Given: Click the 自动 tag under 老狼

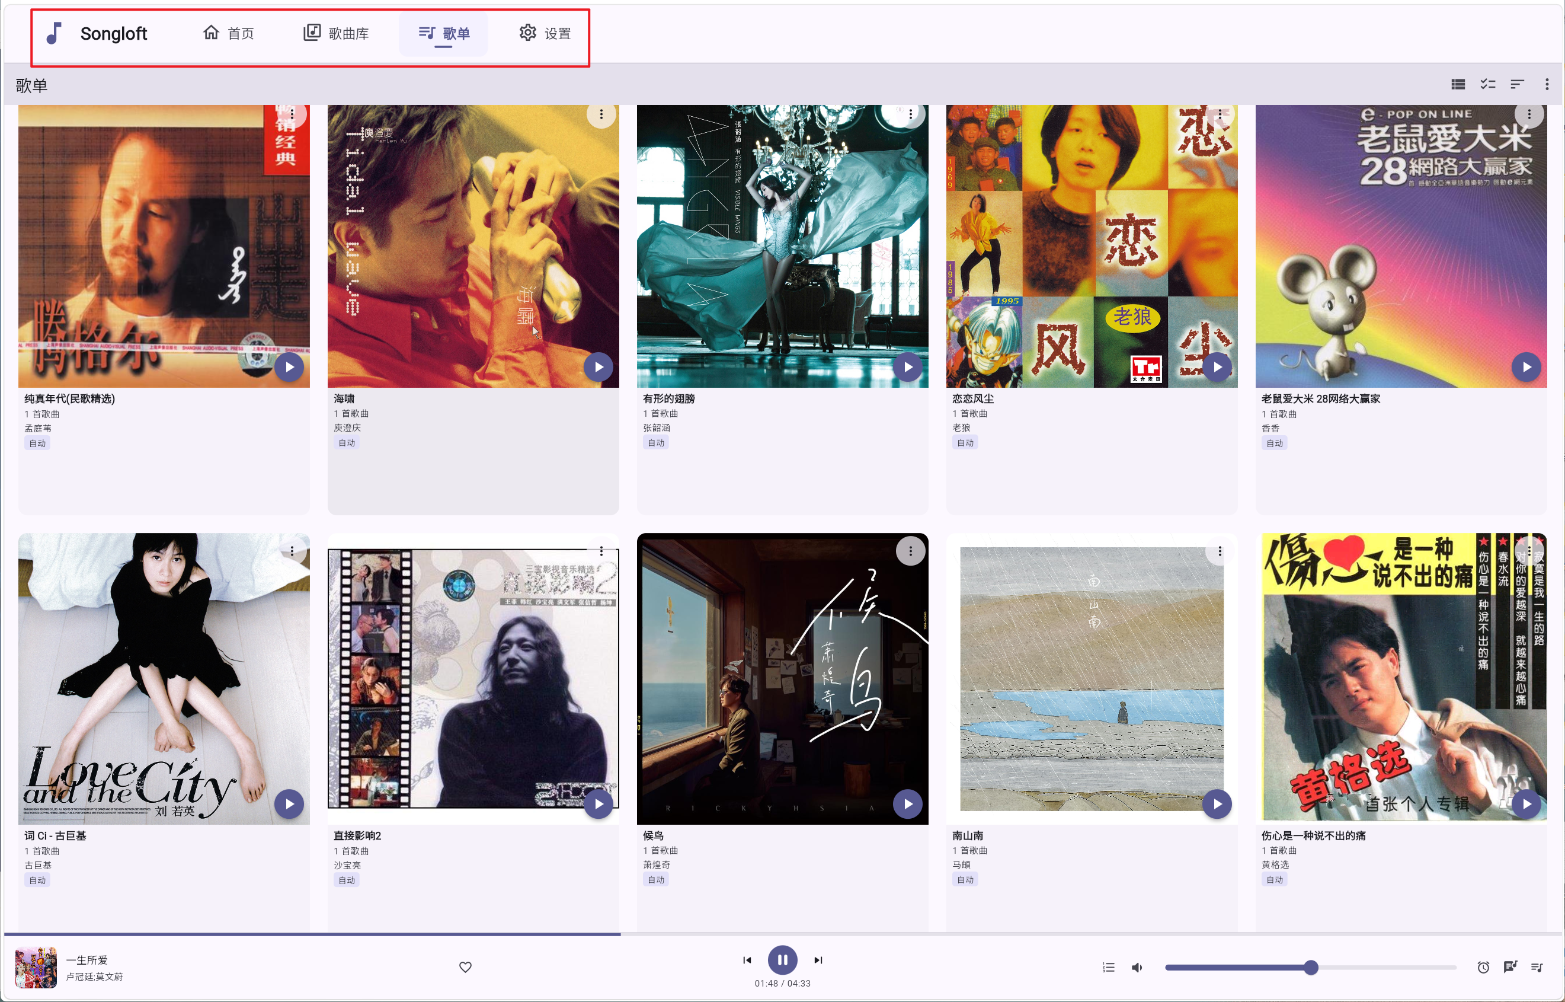Looking at the screenshot, I should coord(965,442).
